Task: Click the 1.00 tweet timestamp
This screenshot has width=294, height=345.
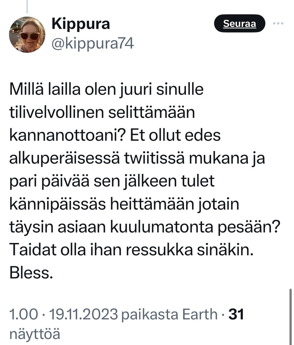Action: coord(24,314)
